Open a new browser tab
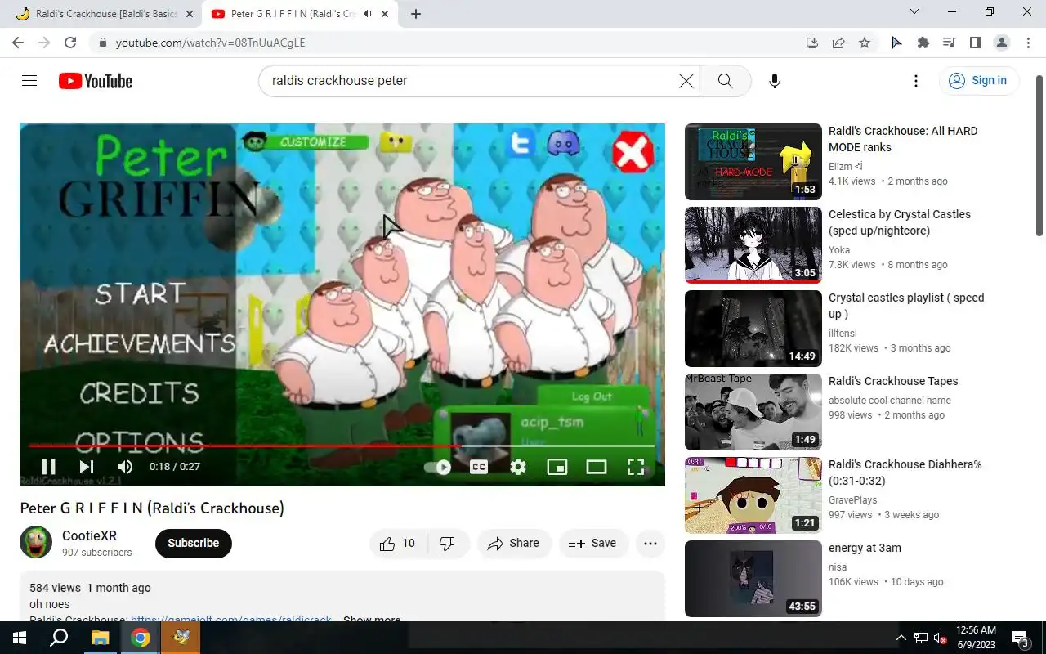Screen dimensions: 1046x654 click(416, 14)
